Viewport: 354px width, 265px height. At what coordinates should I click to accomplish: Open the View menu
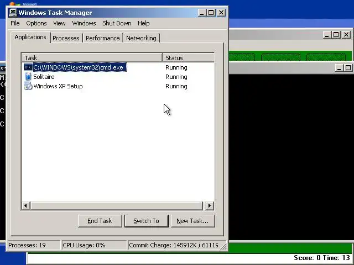pos(59,23)
